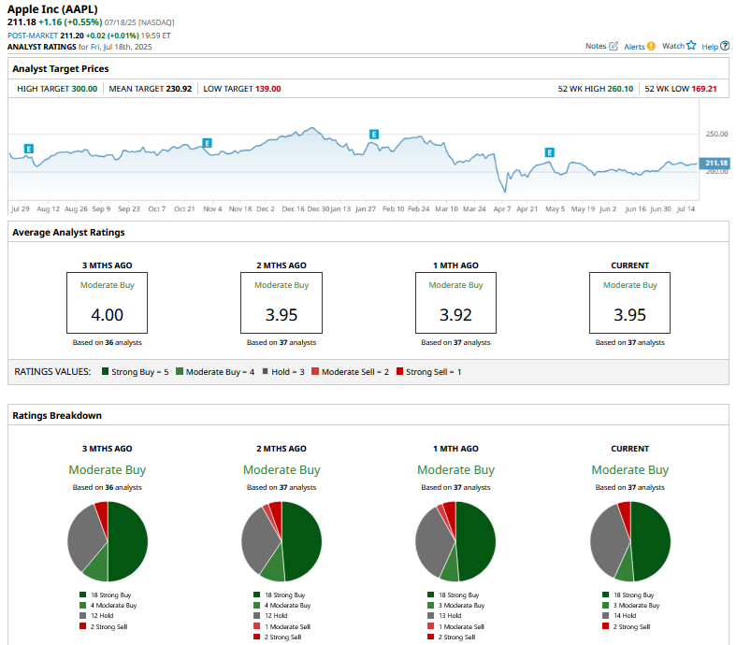Image resolution: width=736 pixels, height=645 pixels.
Task: Click the Moderate Buy = 4 legend swatch
Action: click(180, 371)
